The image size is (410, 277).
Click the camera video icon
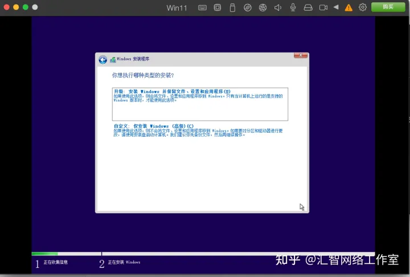coord(323,7)
